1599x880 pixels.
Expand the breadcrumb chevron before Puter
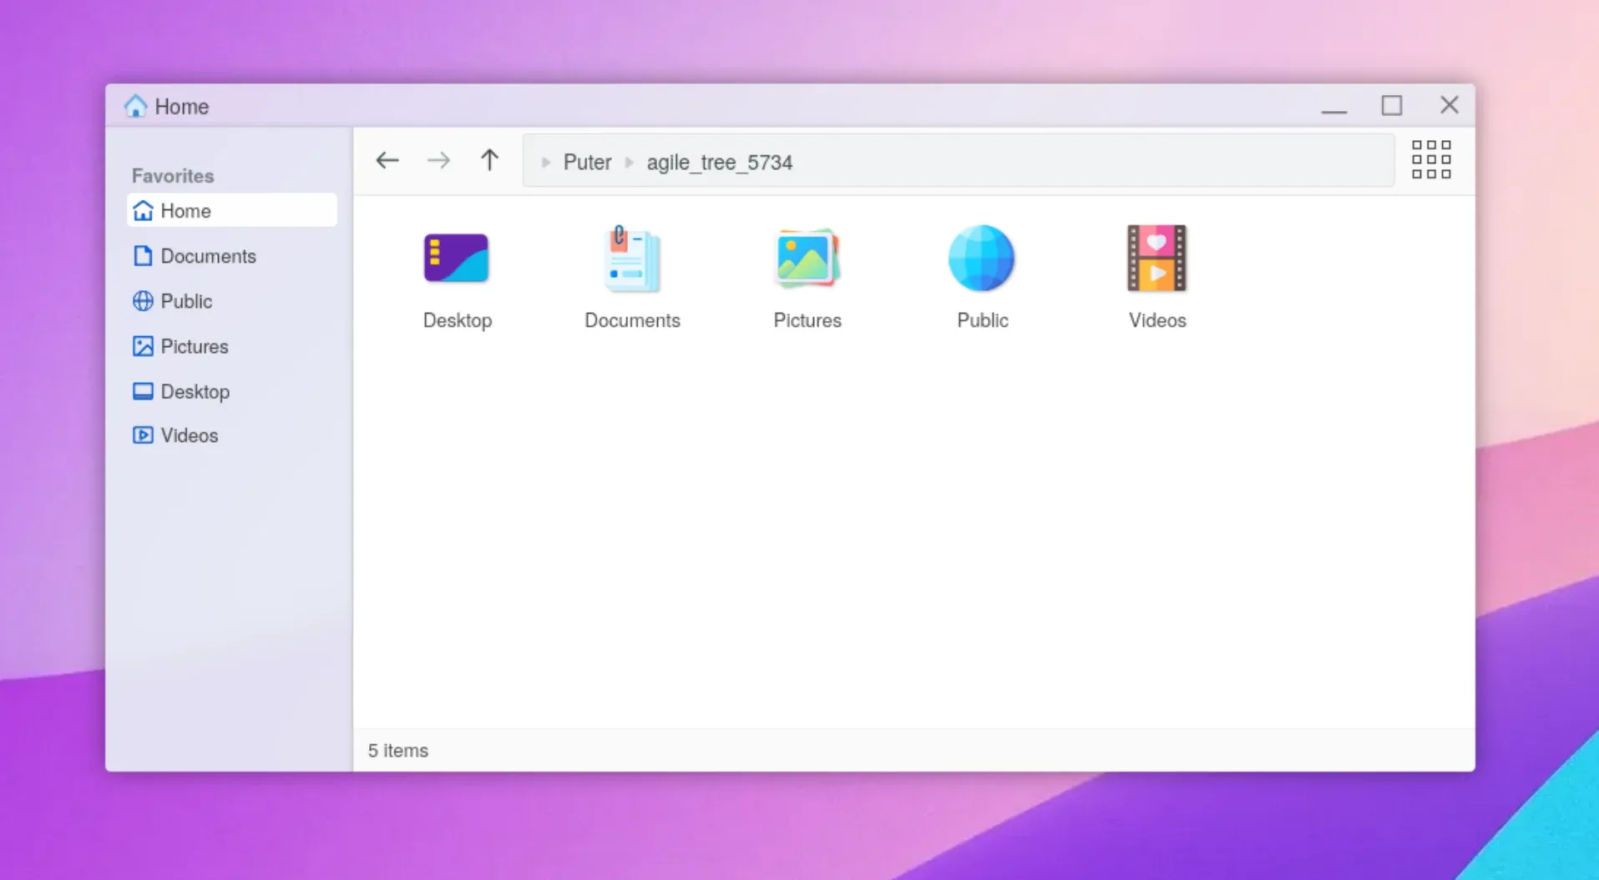547,162
